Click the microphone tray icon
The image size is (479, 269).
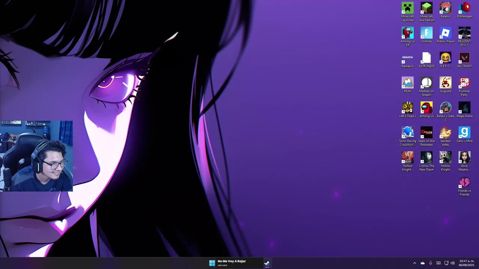click(x=430, y=263)
